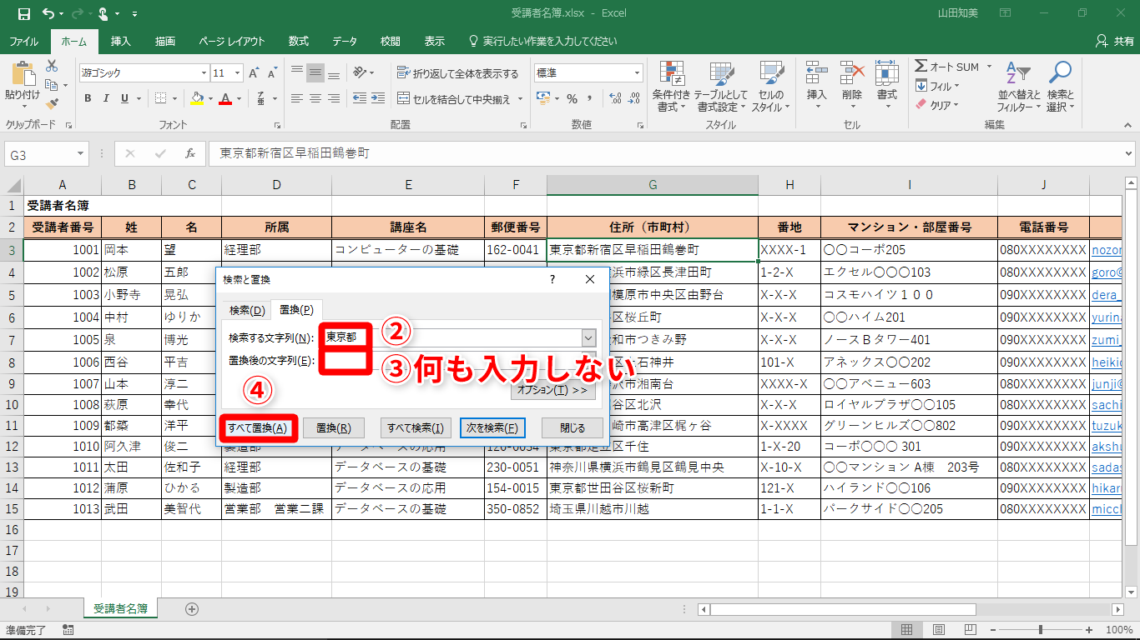This screenshot has height=640, width=1140.
Task: Switch to the 数式 ribbon tab
Action: [299, 41]
